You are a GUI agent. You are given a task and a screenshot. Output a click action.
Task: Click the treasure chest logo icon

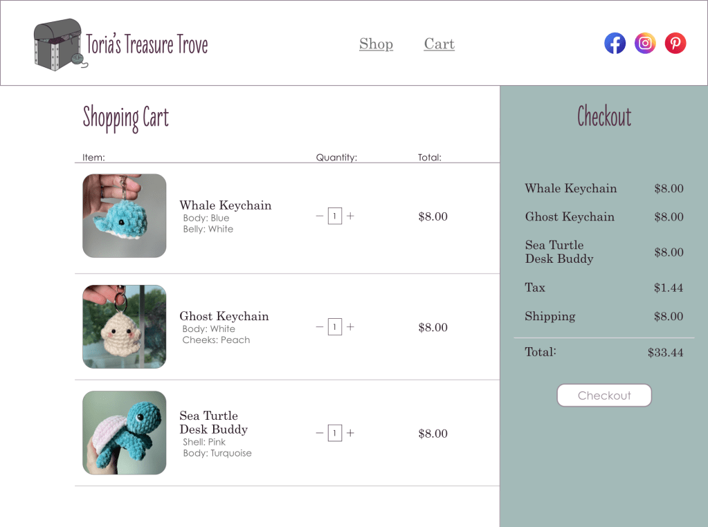(57, 44)
